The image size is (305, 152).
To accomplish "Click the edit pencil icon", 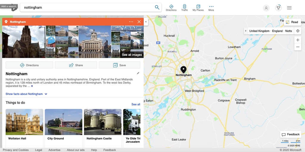I will click(x=138, y=73).
